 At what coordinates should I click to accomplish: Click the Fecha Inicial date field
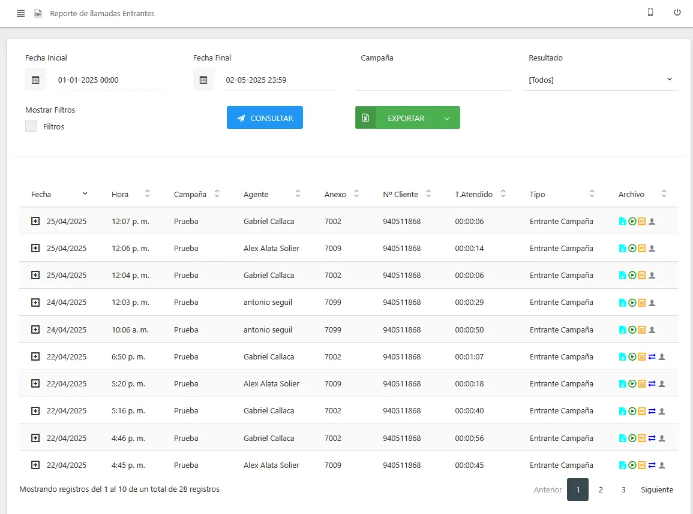click(113, 80)
